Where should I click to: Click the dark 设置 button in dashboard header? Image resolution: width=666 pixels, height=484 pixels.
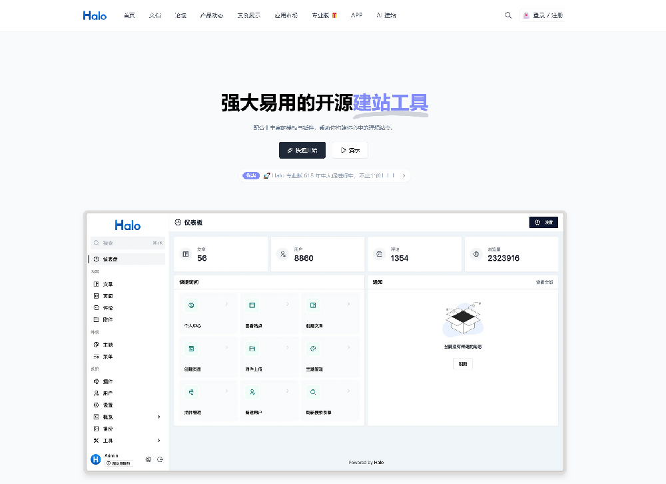543,223
